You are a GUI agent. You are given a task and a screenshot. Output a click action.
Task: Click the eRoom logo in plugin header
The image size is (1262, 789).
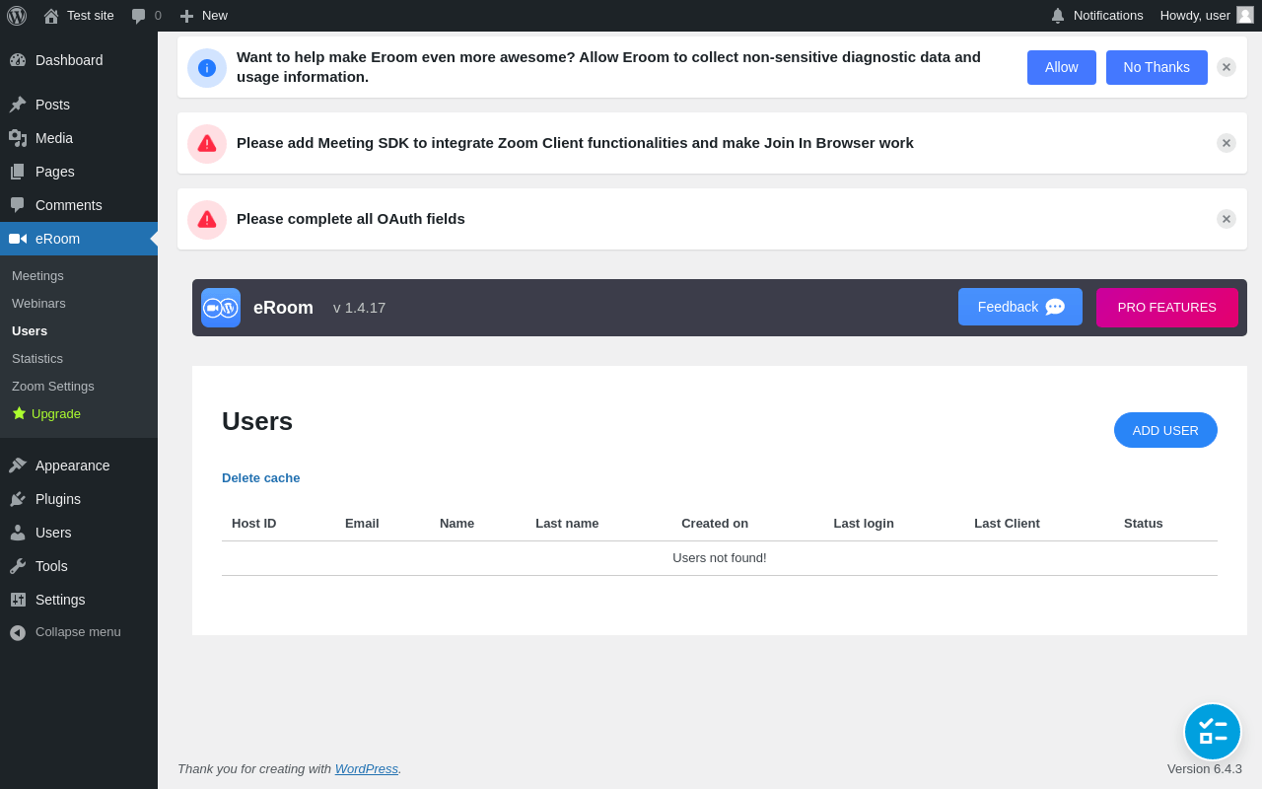click(x=221, y=308)
